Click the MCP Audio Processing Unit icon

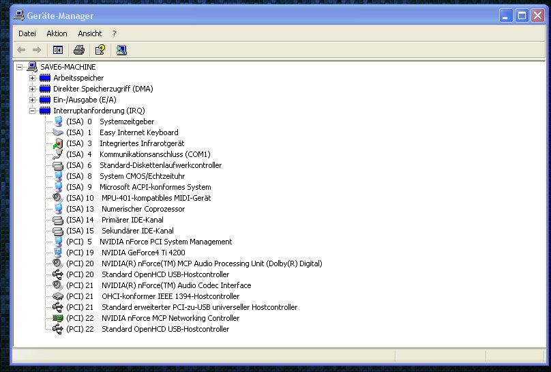[58, 263]
